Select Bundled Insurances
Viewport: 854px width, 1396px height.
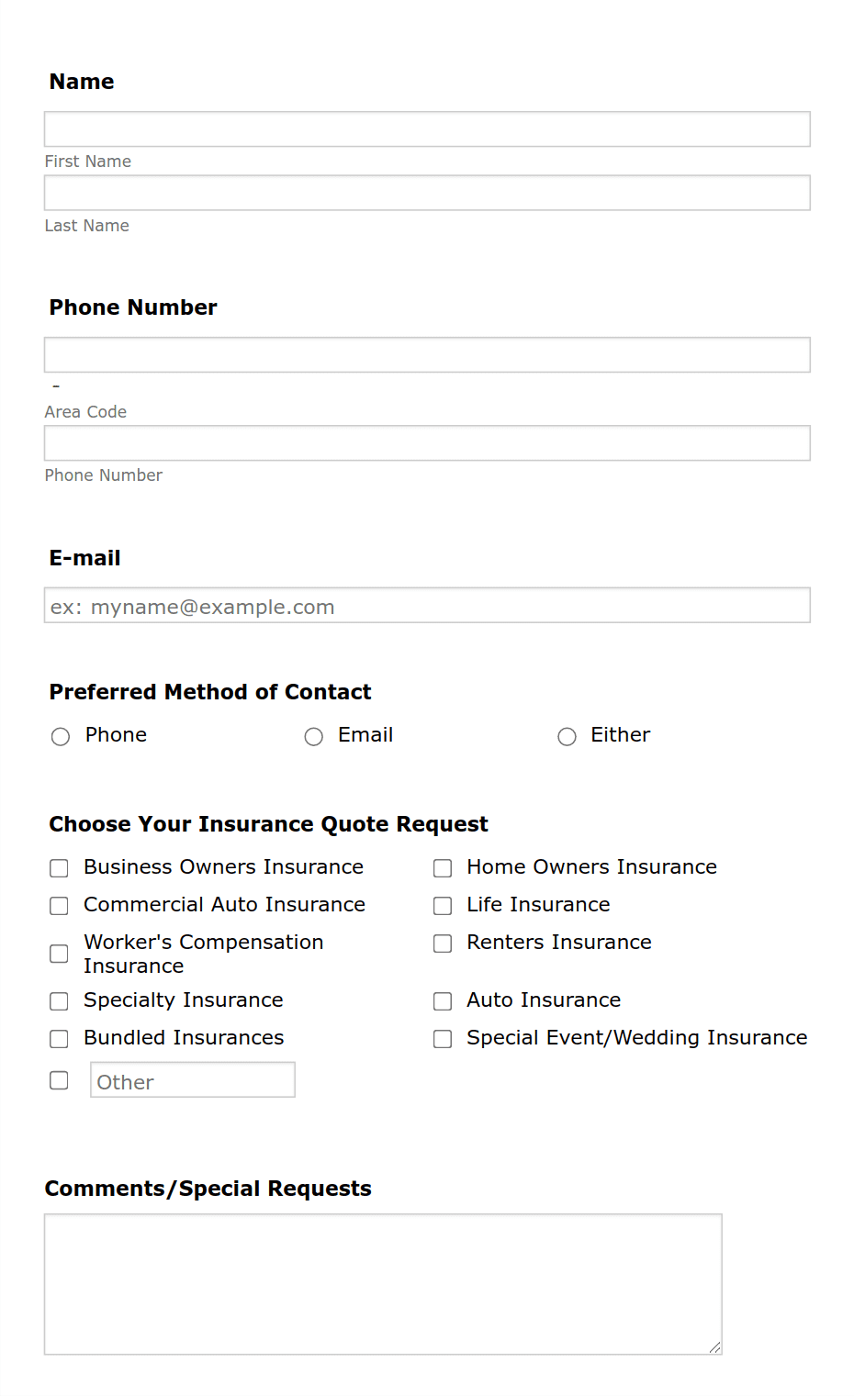coord(58,1038)
